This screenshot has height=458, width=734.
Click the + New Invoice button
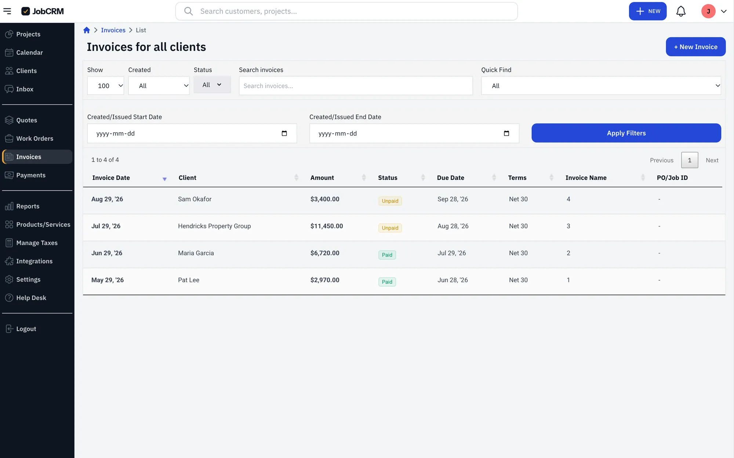[x=695, y=47]
